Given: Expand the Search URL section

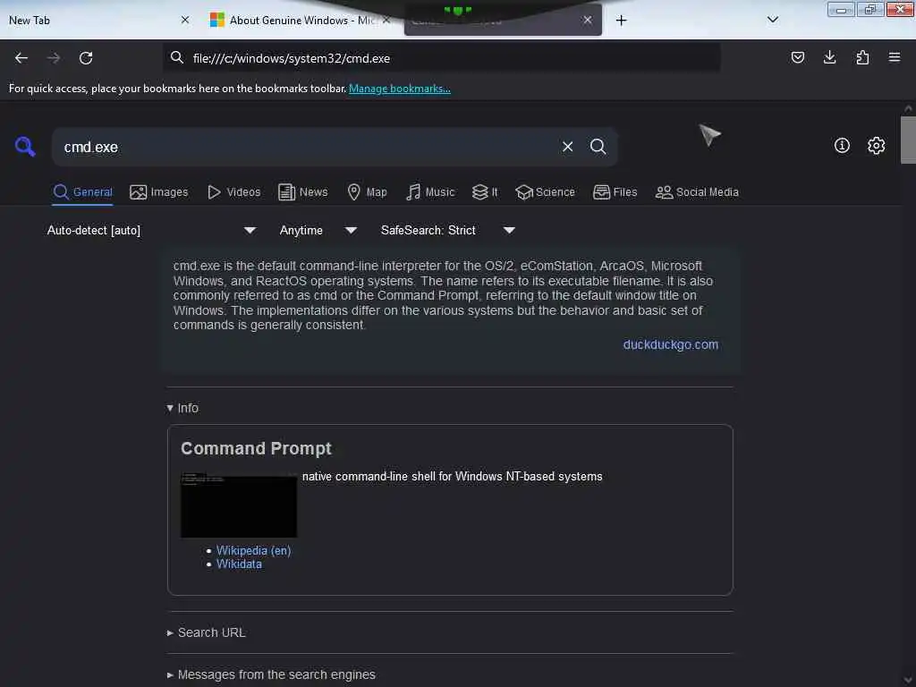Looking at the screenshot, I should pyautogui.click(x=207, y=632).
